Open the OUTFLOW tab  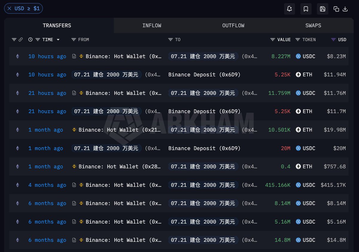click(x=233, y=25)
